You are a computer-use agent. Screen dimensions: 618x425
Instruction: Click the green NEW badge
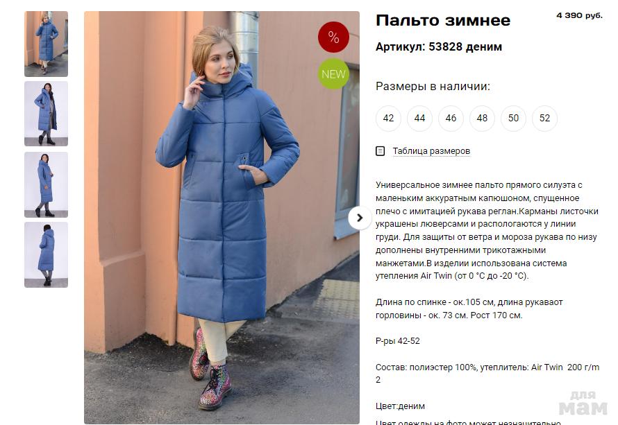333,73
